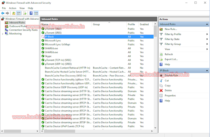Open the View menu in menu bar
The height and width of the screenshot is (137, 210).
(x=22, y=8)
